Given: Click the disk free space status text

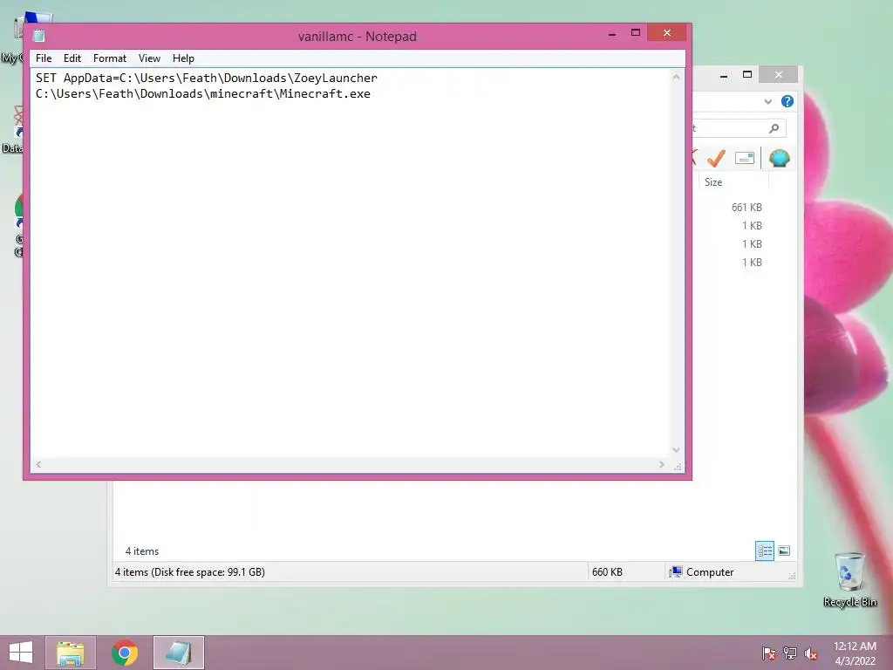Looking at the screenshot, I should point(189,572).
